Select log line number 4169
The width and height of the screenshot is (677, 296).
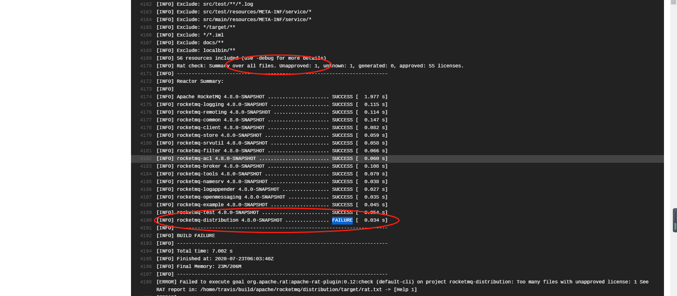coord(146,58)
